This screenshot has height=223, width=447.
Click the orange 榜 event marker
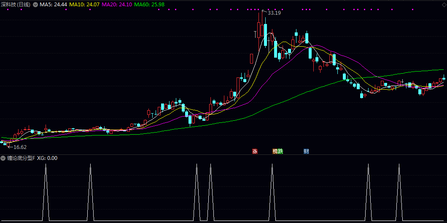click(275, 151)
